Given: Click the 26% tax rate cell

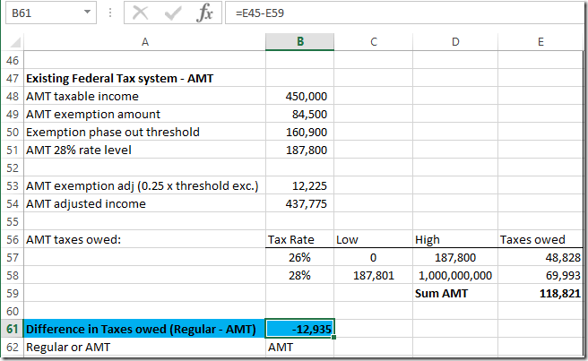Looking at the screenshot, I should click(299, 257).
